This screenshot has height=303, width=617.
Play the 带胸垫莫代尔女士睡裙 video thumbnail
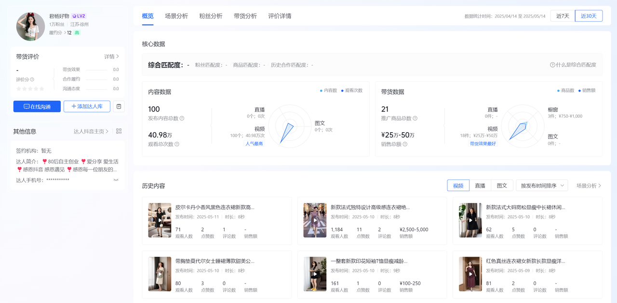click(160, 274)
